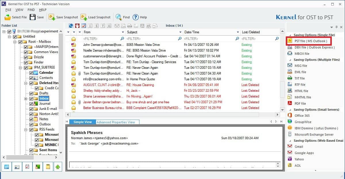This screenshot has height=179, width=345.
Task: Switch to the Simple View tab
Action: [83, 122]
